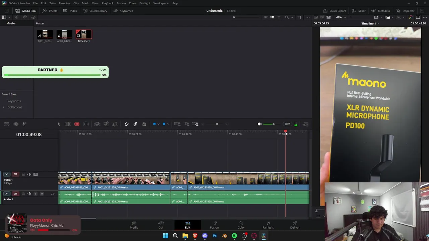Screen dimensions: 429x241
Task: Solo the Audio 1 track
Action: (36, 194)
